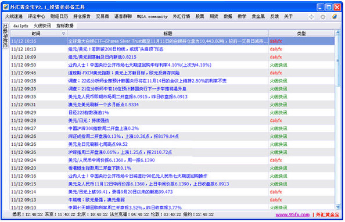Open the 关于 menu

288,16
